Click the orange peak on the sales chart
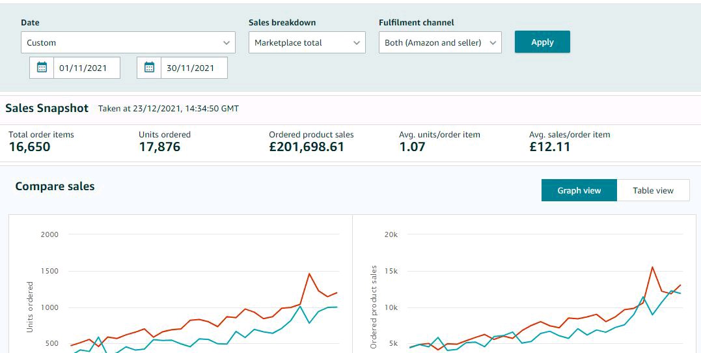 (x=652, y=267)
